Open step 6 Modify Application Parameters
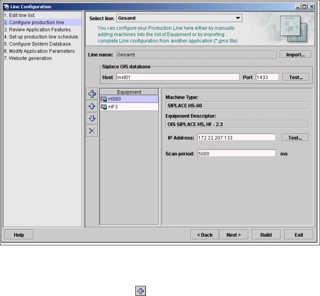 [x=40, y=51]
